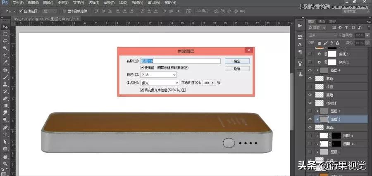Click the layer mask of 图层 8
The image size is (372, 176).
[x=336, y=136]
